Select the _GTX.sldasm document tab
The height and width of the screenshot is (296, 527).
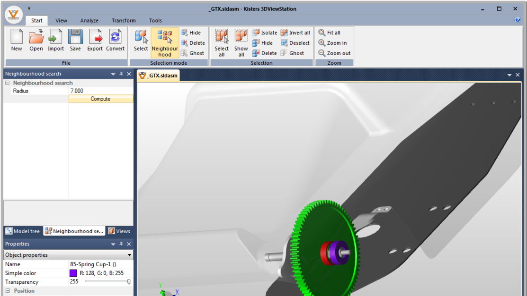[158, 75]
